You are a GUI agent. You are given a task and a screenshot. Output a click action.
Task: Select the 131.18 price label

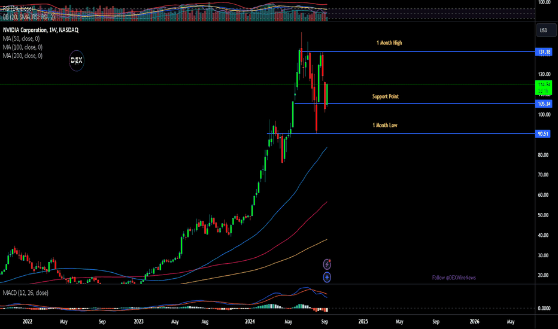544,52
